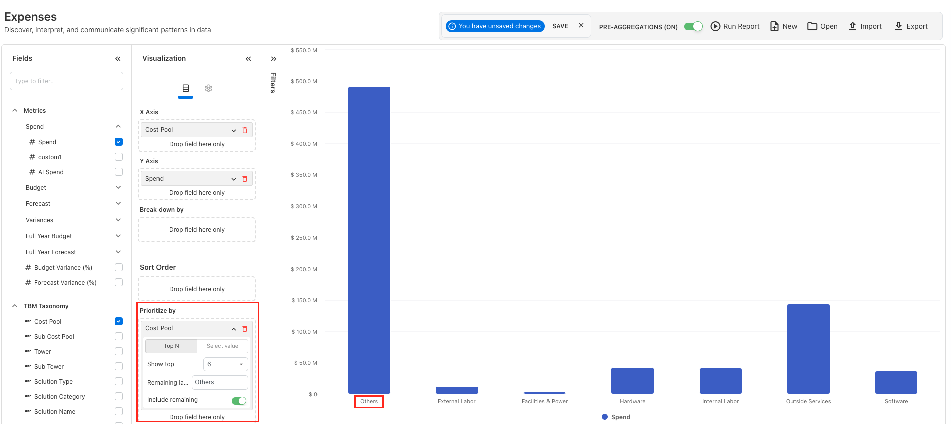Viewport: 951px width, 424px height.
Task: Uncheck the Spend metric checkbox
Action: [x=119, y=142]
